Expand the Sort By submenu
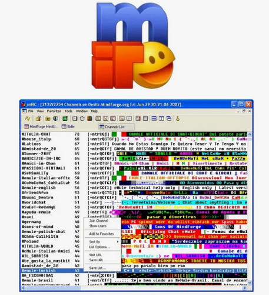Viewport: 269px width, 295px height. point(102,242)
